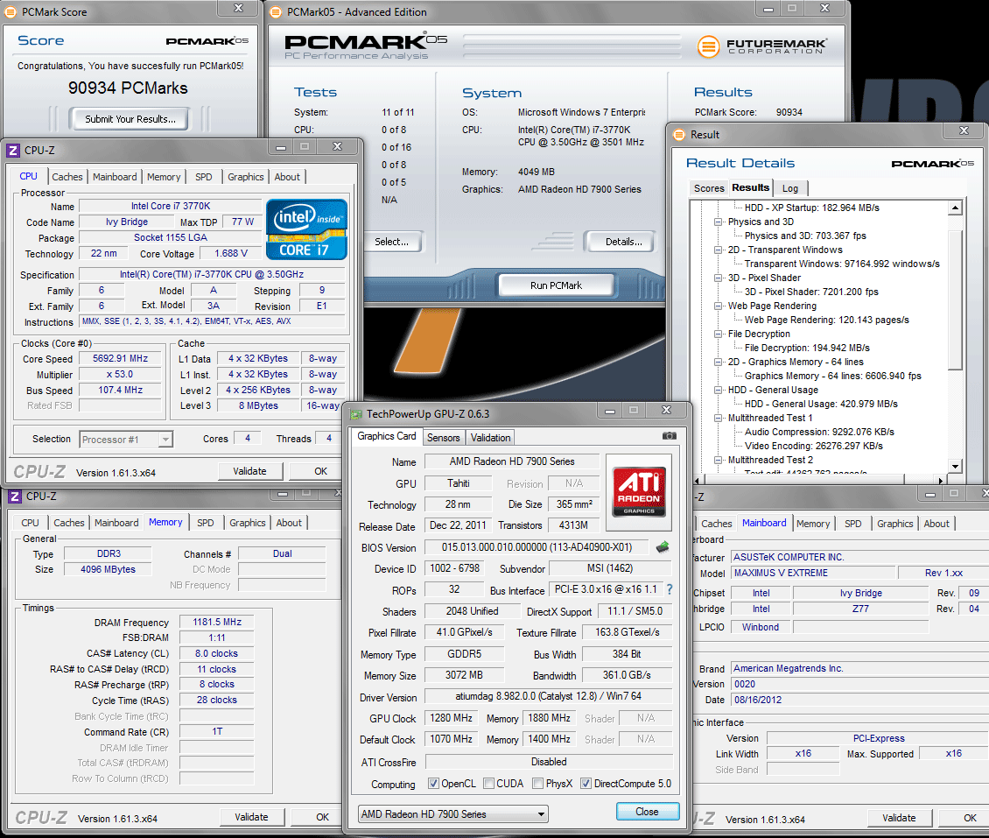This screenshot has height=838, width=989.
Task: Click the GPU-Z screenshot camera icon
Action: pos(670,436)
